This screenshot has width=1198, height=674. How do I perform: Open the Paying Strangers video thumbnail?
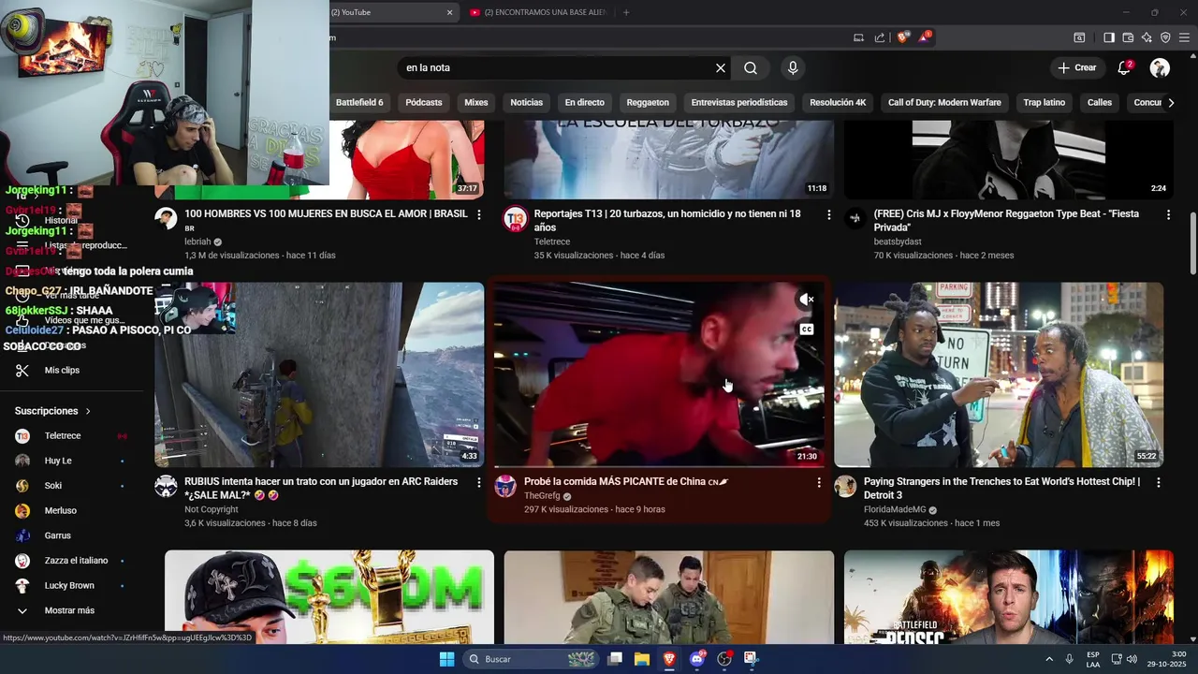coord(999,374)
